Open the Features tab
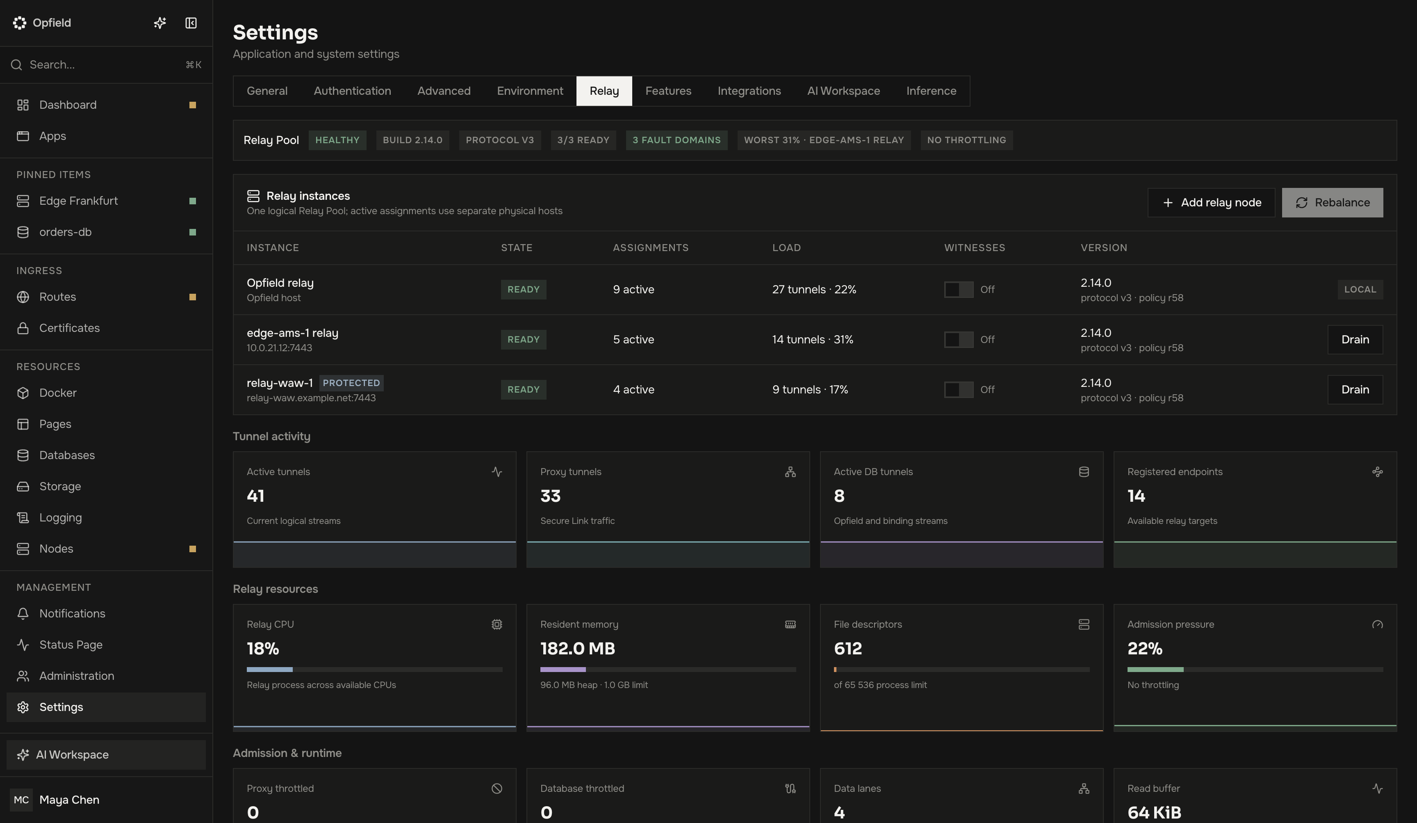The width and height of the screenshot is (1417, 823). [x=669, y=91]
